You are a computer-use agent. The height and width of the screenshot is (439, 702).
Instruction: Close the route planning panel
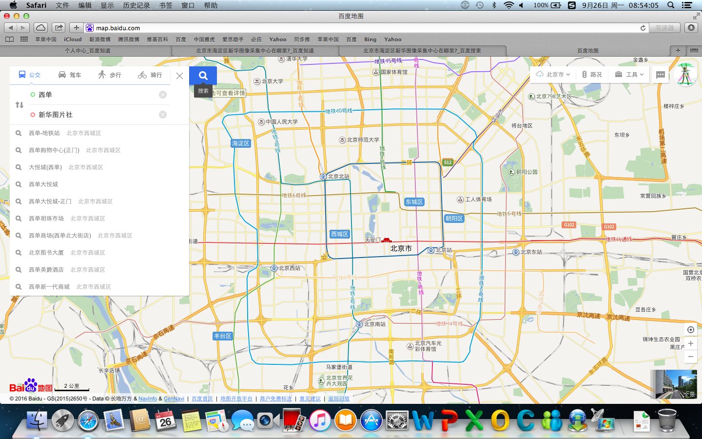[179, 76]
